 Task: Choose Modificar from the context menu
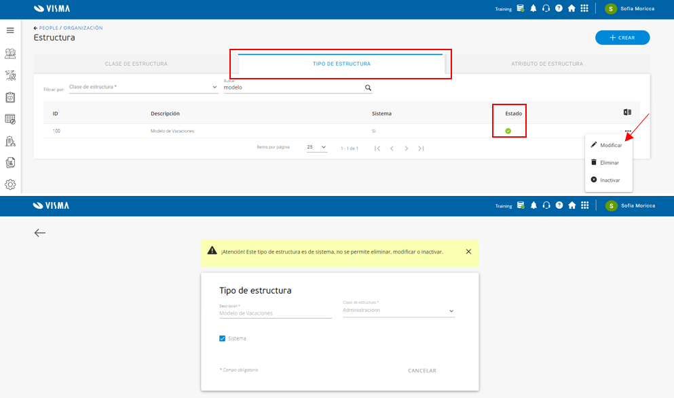[x=609, y=145]
